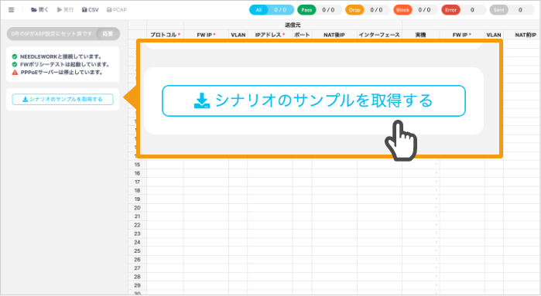The width and height of the screenshot is (541, 296).
Task: Click the FWポリシーテスト status checkmark icon
Action: click(x=15, y=64)
